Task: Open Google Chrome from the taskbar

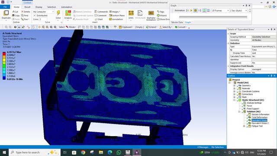Action: [83, 152]
